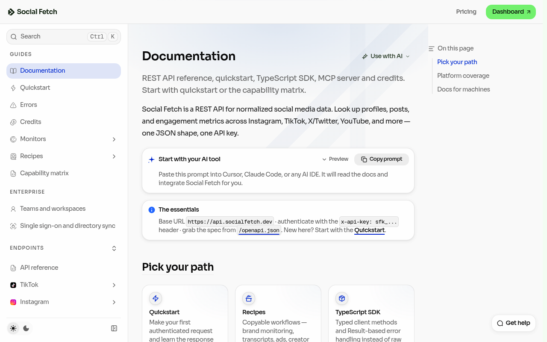
Task: Click the Errors warning triangle icon
Action: [13, 105]
